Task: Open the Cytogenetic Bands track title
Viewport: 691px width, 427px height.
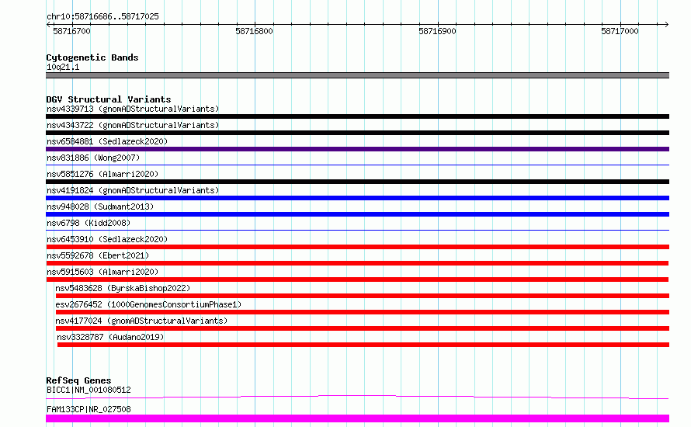Action: (x=92, y=57)
